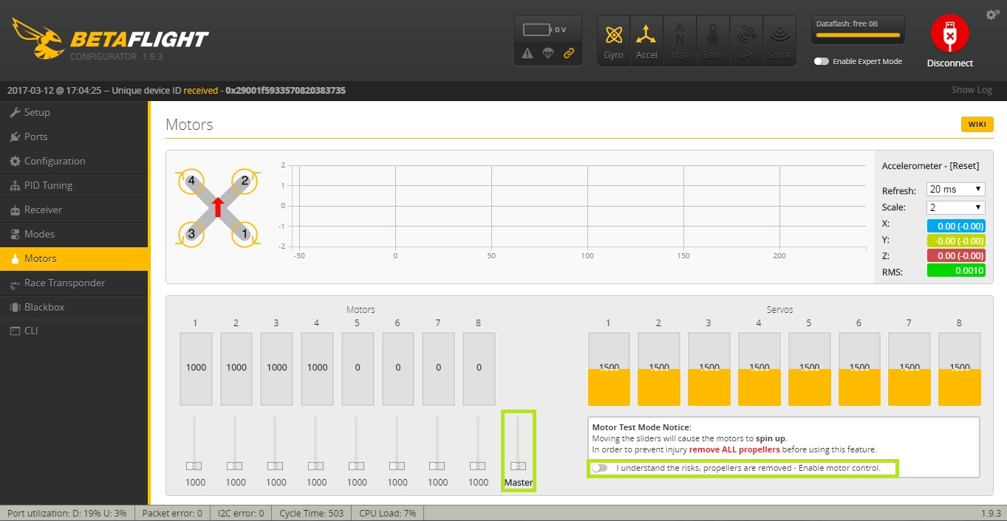Click the Disconnect button label

coord(949,63)
